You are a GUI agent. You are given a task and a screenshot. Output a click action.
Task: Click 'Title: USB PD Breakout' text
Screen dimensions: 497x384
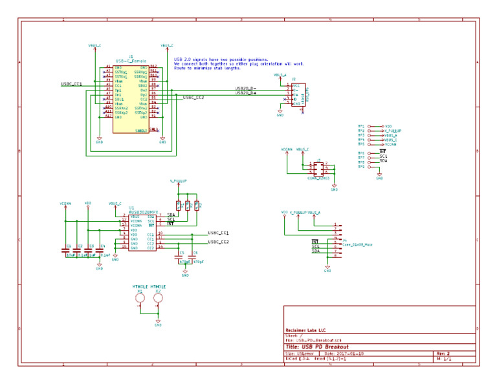point(317,347)
